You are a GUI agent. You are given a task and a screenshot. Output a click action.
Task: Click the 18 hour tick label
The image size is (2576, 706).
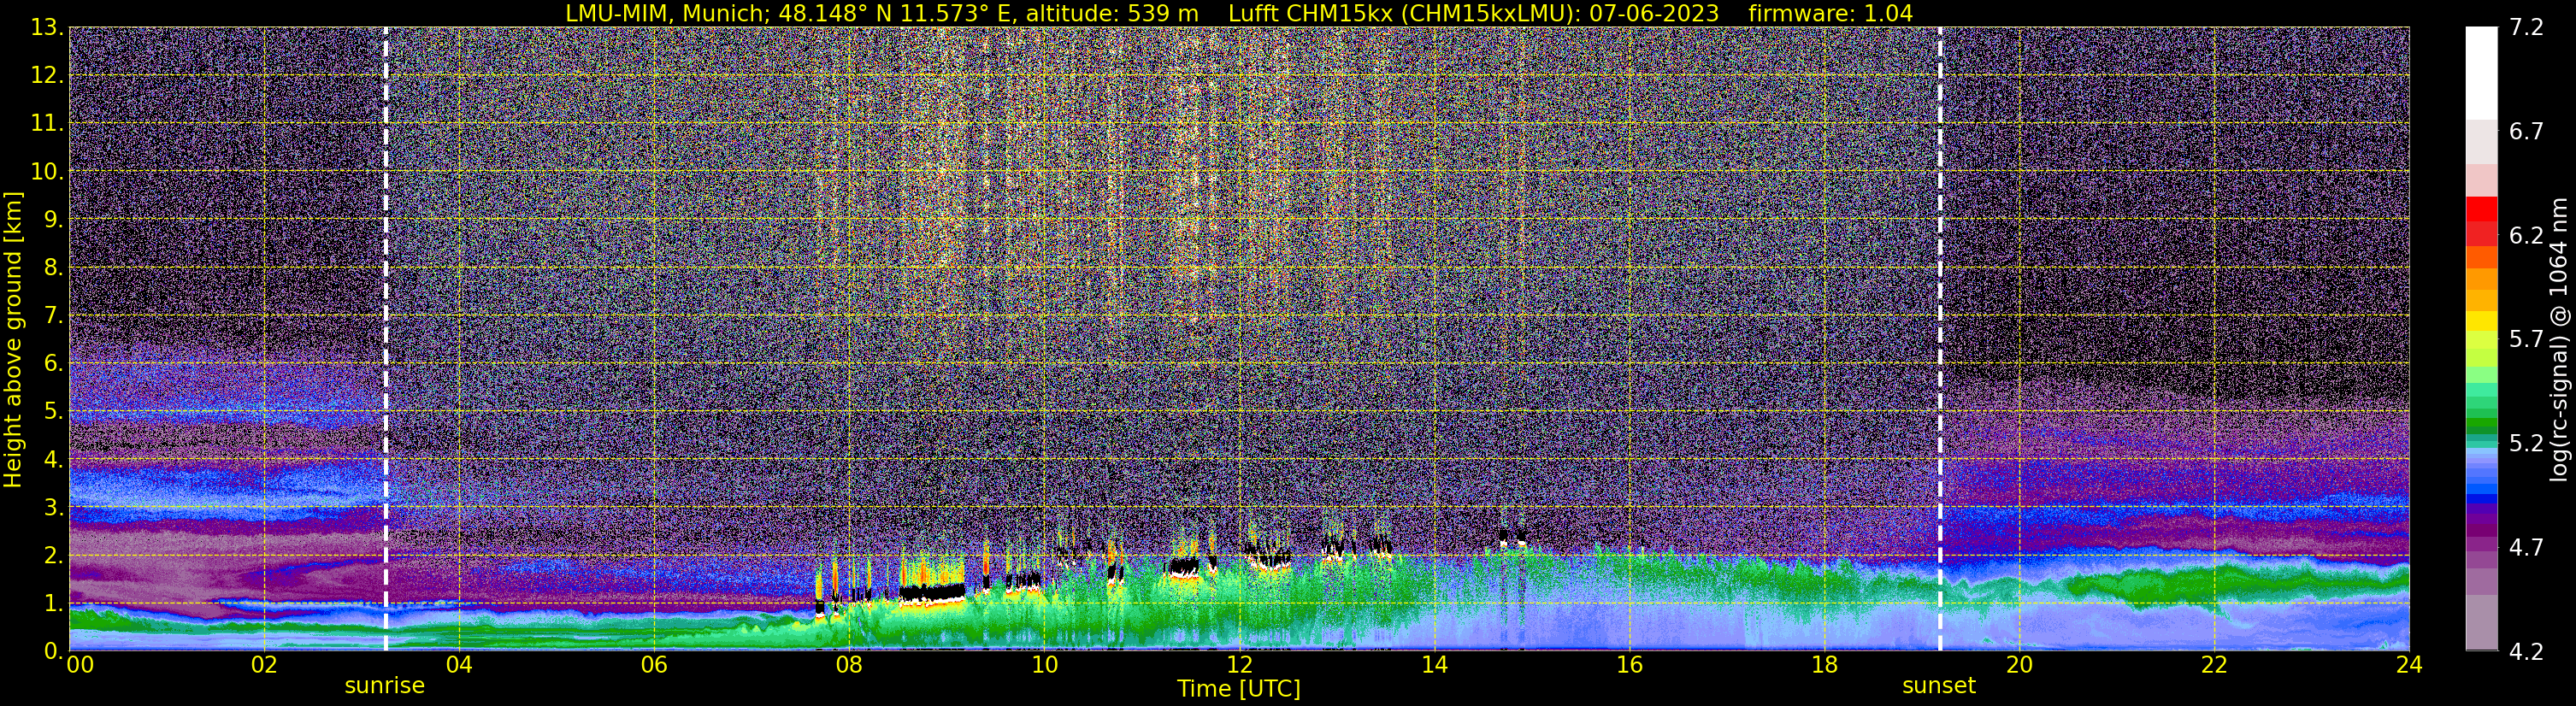coord(1824,665)
